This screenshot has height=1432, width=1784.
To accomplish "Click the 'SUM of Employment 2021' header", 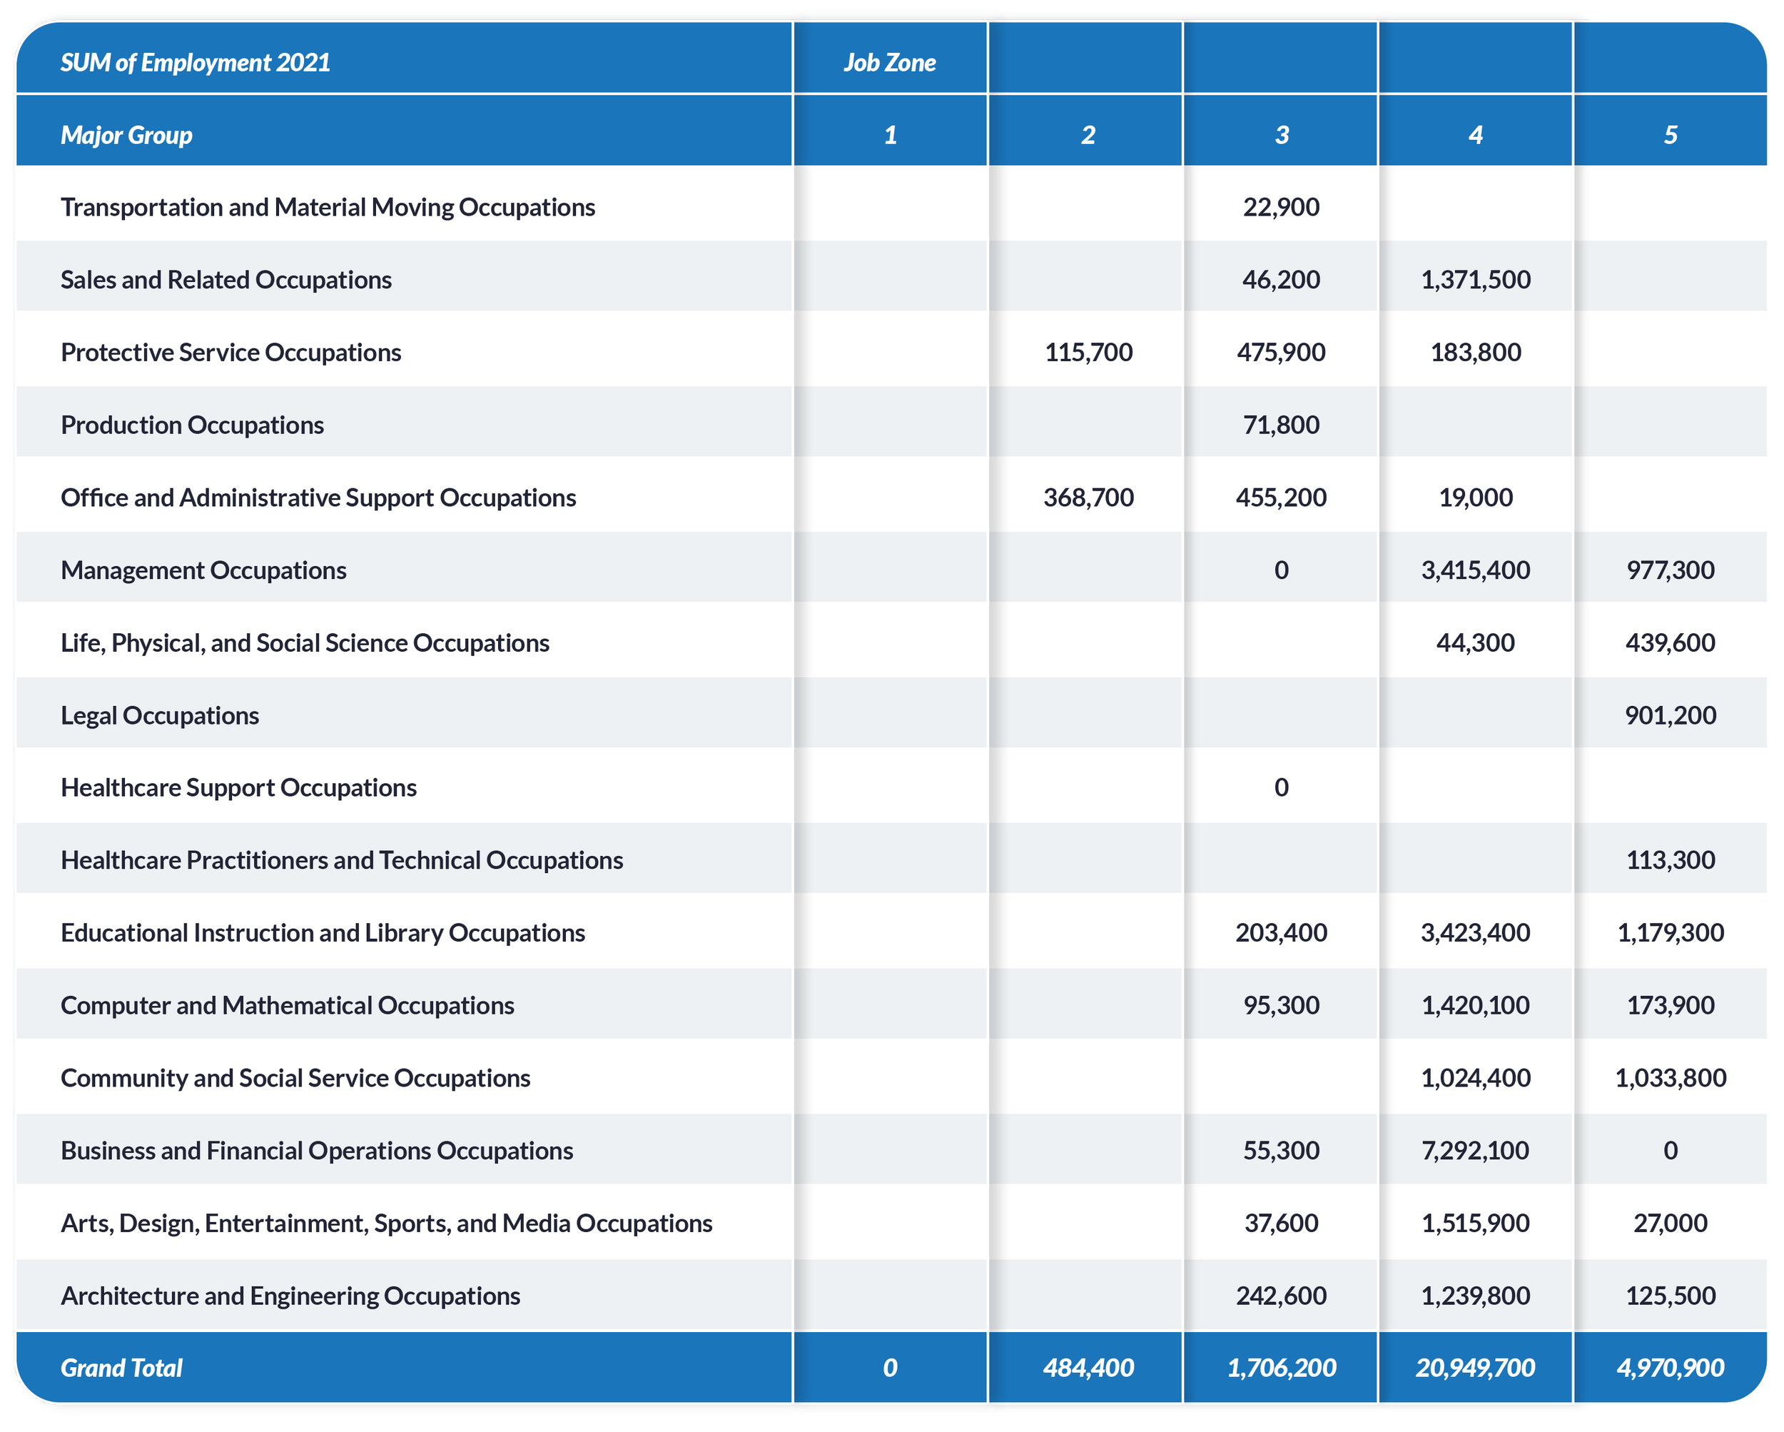I will [x=196, y=63].
